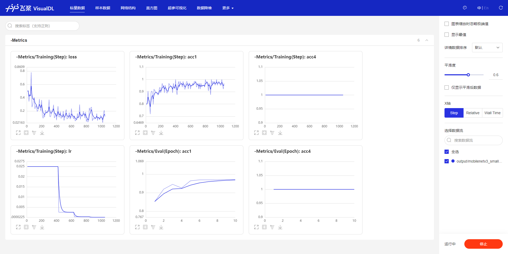Reset zoom selection on Training acc4 chart

pyautogui.click(x=264, y=133)
